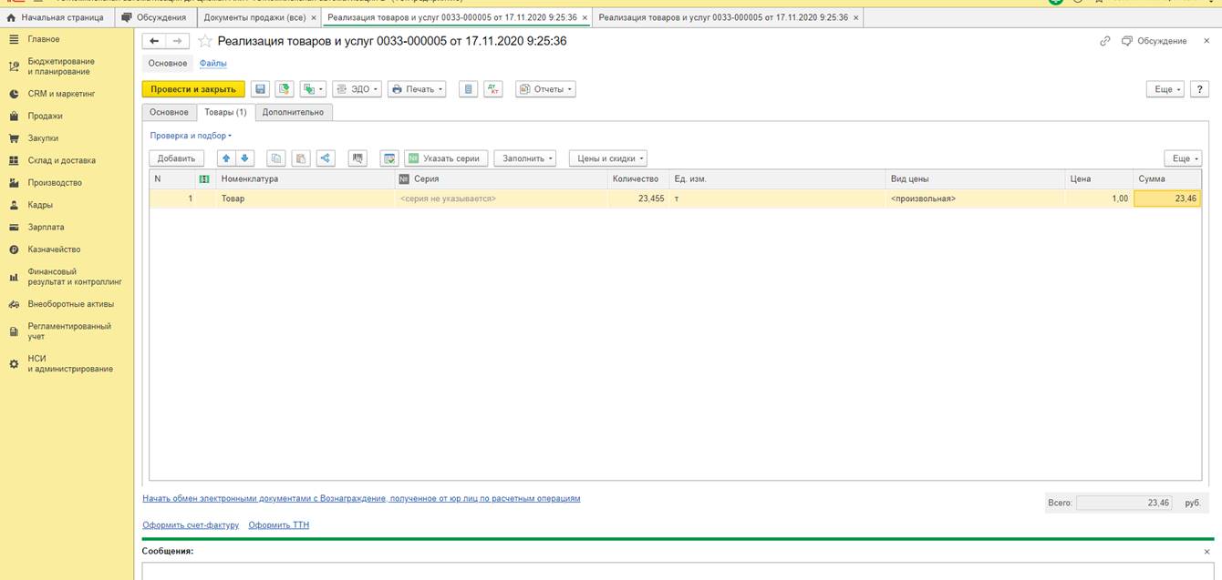
Task: Move row up with arrow icon
Action: 227,158
